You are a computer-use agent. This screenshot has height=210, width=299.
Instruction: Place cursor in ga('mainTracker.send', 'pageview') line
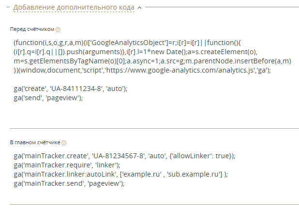[69, 183]
